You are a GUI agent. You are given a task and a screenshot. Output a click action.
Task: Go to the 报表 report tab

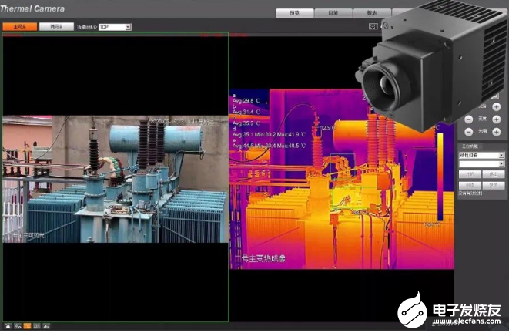coord(373,14)
